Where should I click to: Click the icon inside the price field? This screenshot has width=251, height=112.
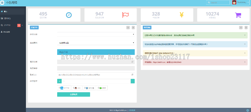tap(132, 62)
